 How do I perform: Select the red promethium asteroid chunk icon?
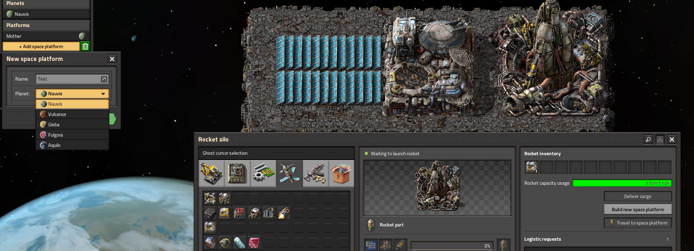point(254,243)
